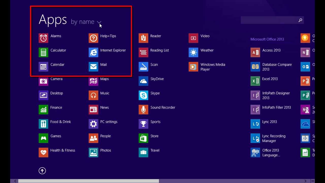This screenshot has width=325, height=183.
Task: Select the 'Internet Explorer' label text
Action: pos(113,50)
